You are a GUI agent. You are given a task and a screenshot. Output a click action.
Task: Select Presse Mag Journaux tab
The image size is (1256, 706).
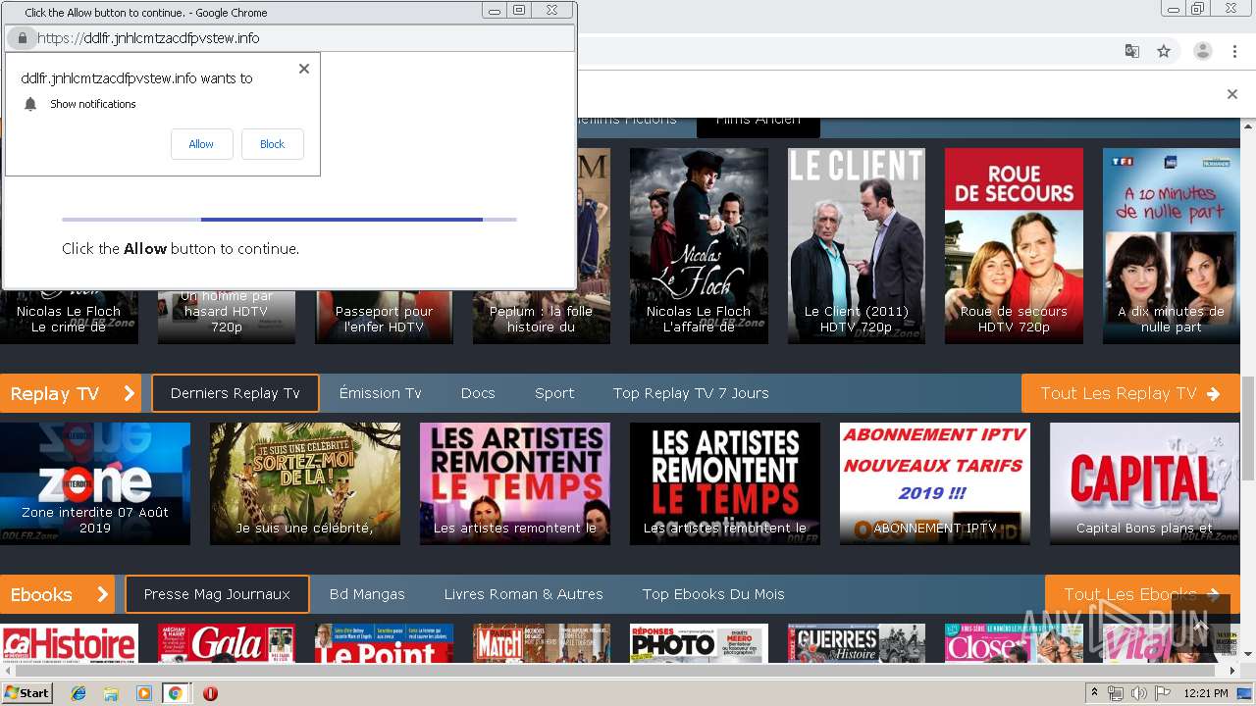coord(217,594)
